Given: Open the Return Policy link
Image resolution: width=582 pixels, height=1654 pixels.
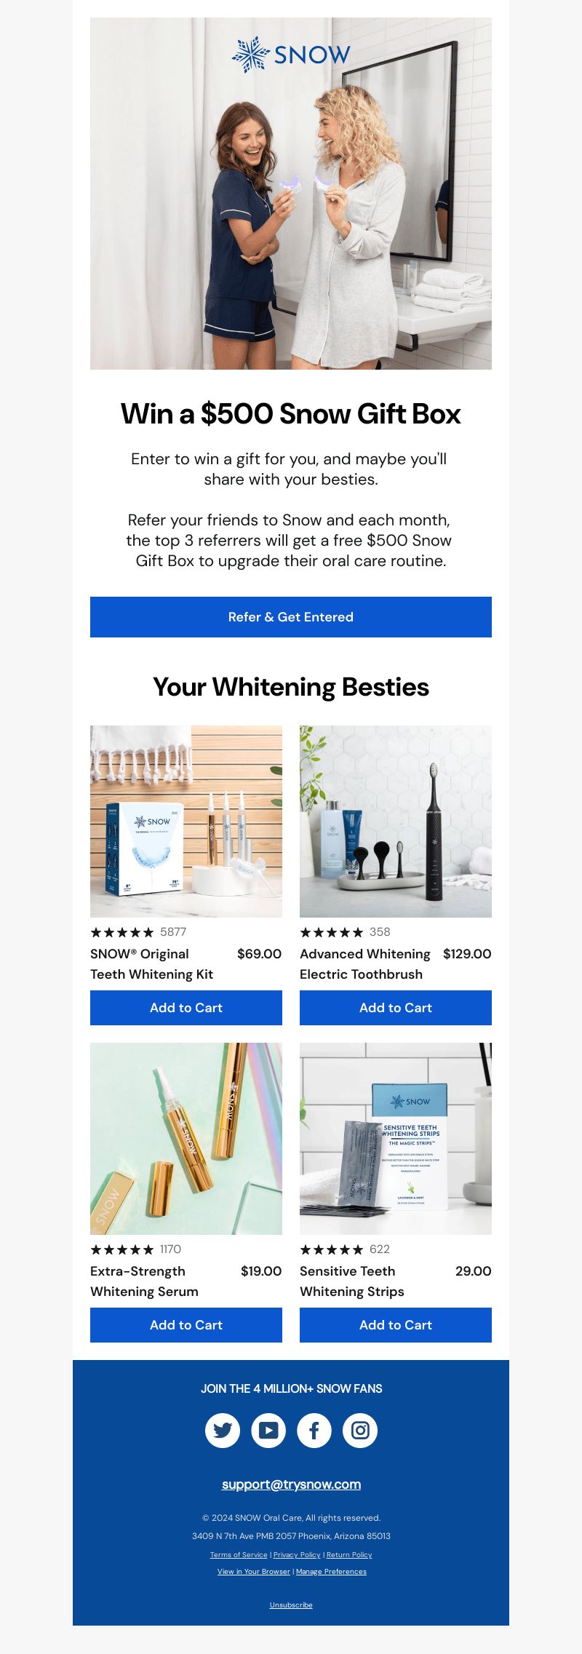Looking at the screenshot, I should coord(349,1555).
